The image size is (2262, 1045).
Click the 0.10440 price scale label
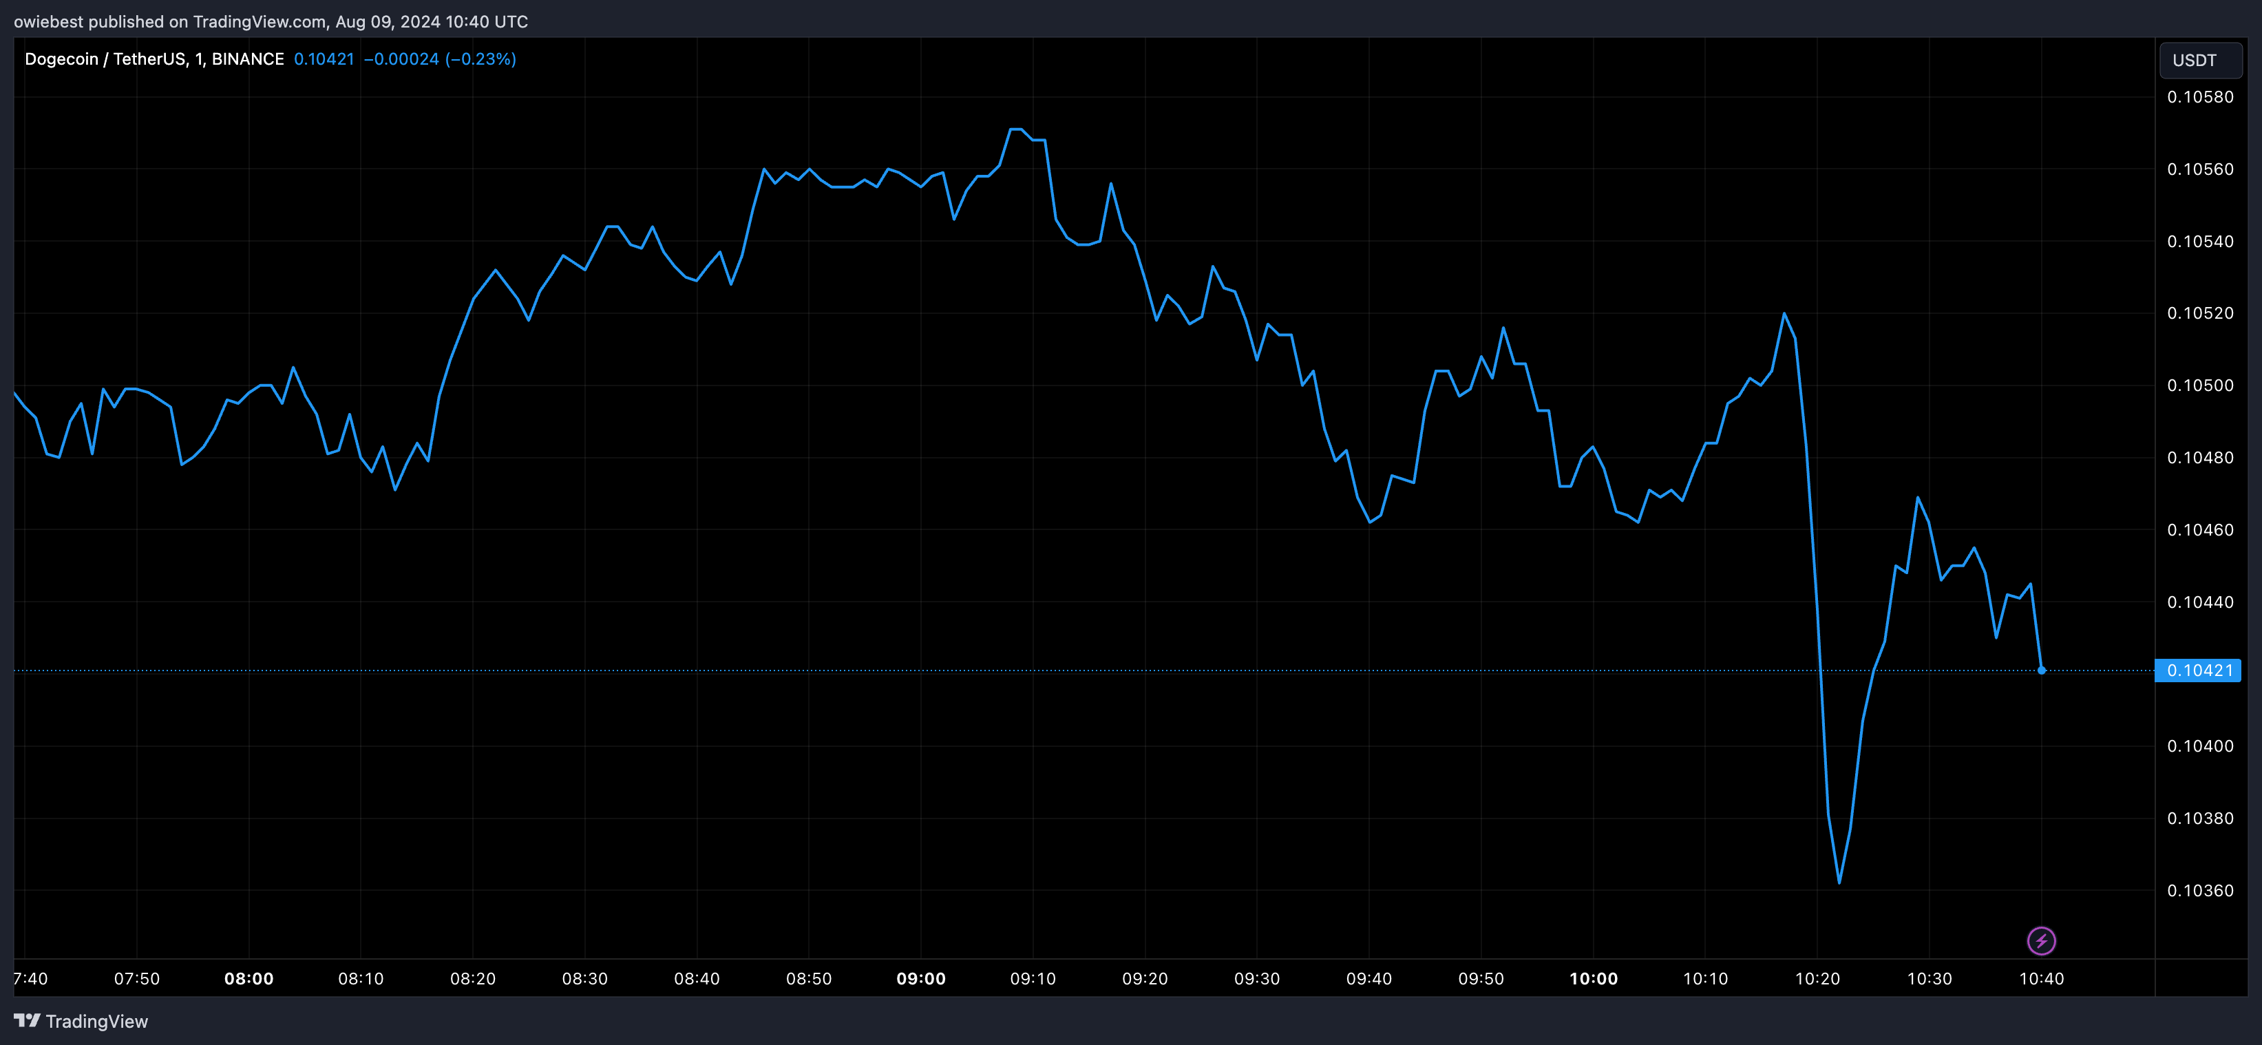pos(2199,602)
